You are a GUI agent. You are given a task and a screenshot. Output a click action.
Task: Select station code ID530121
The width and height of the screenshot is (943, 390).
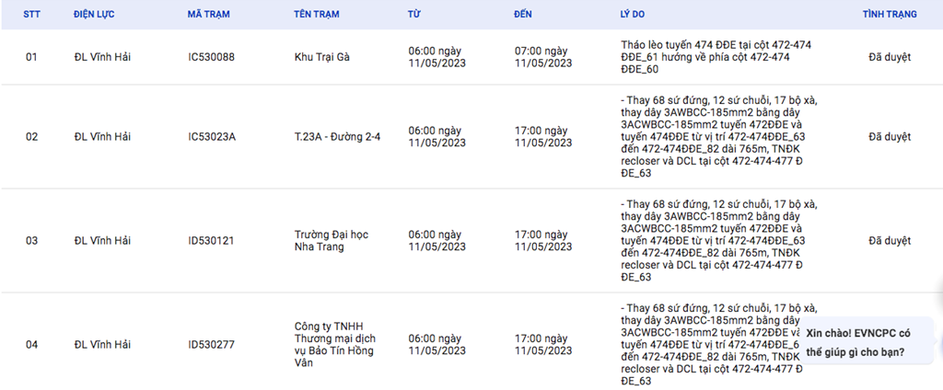pyautogui.click(x=211, y=241)
